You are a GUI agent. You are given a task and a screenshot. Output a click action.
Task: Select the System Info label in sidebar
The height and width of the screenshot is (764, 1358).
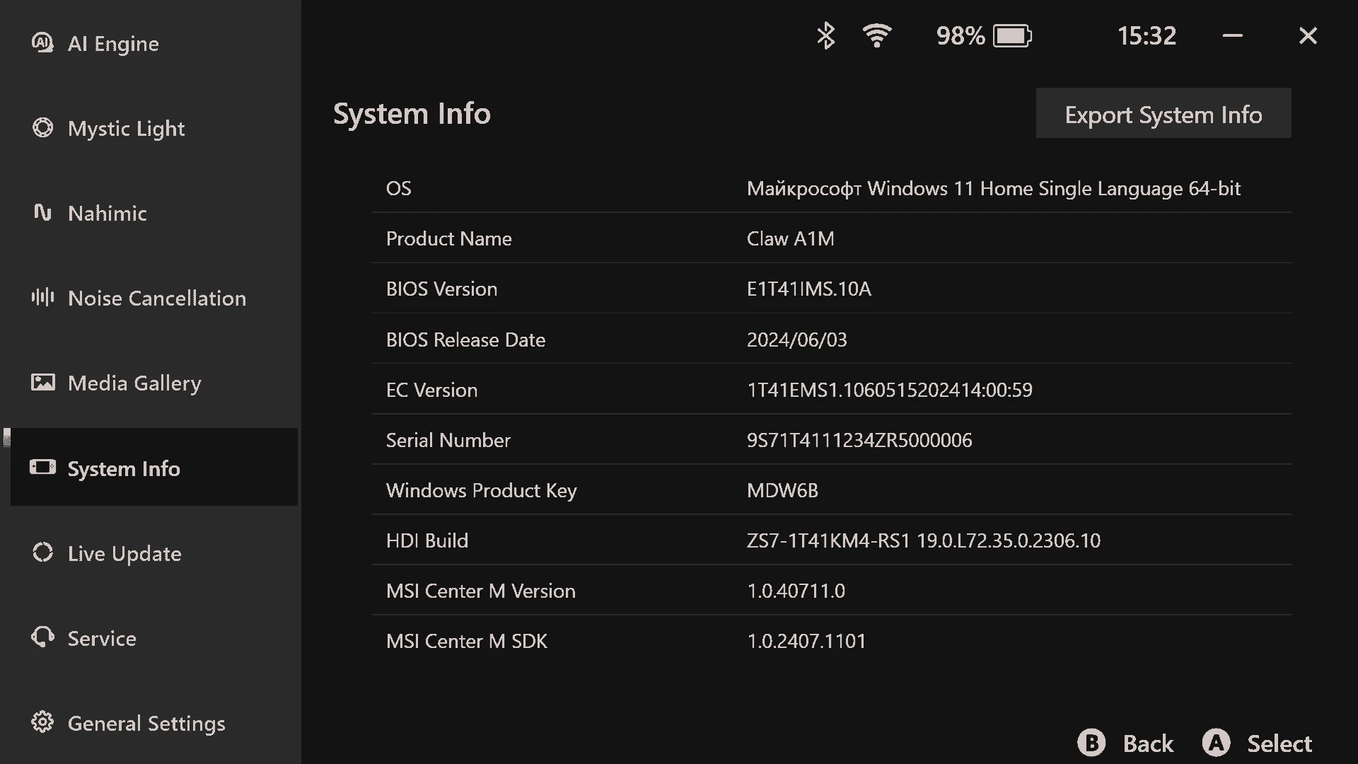(x=124, y=468)
